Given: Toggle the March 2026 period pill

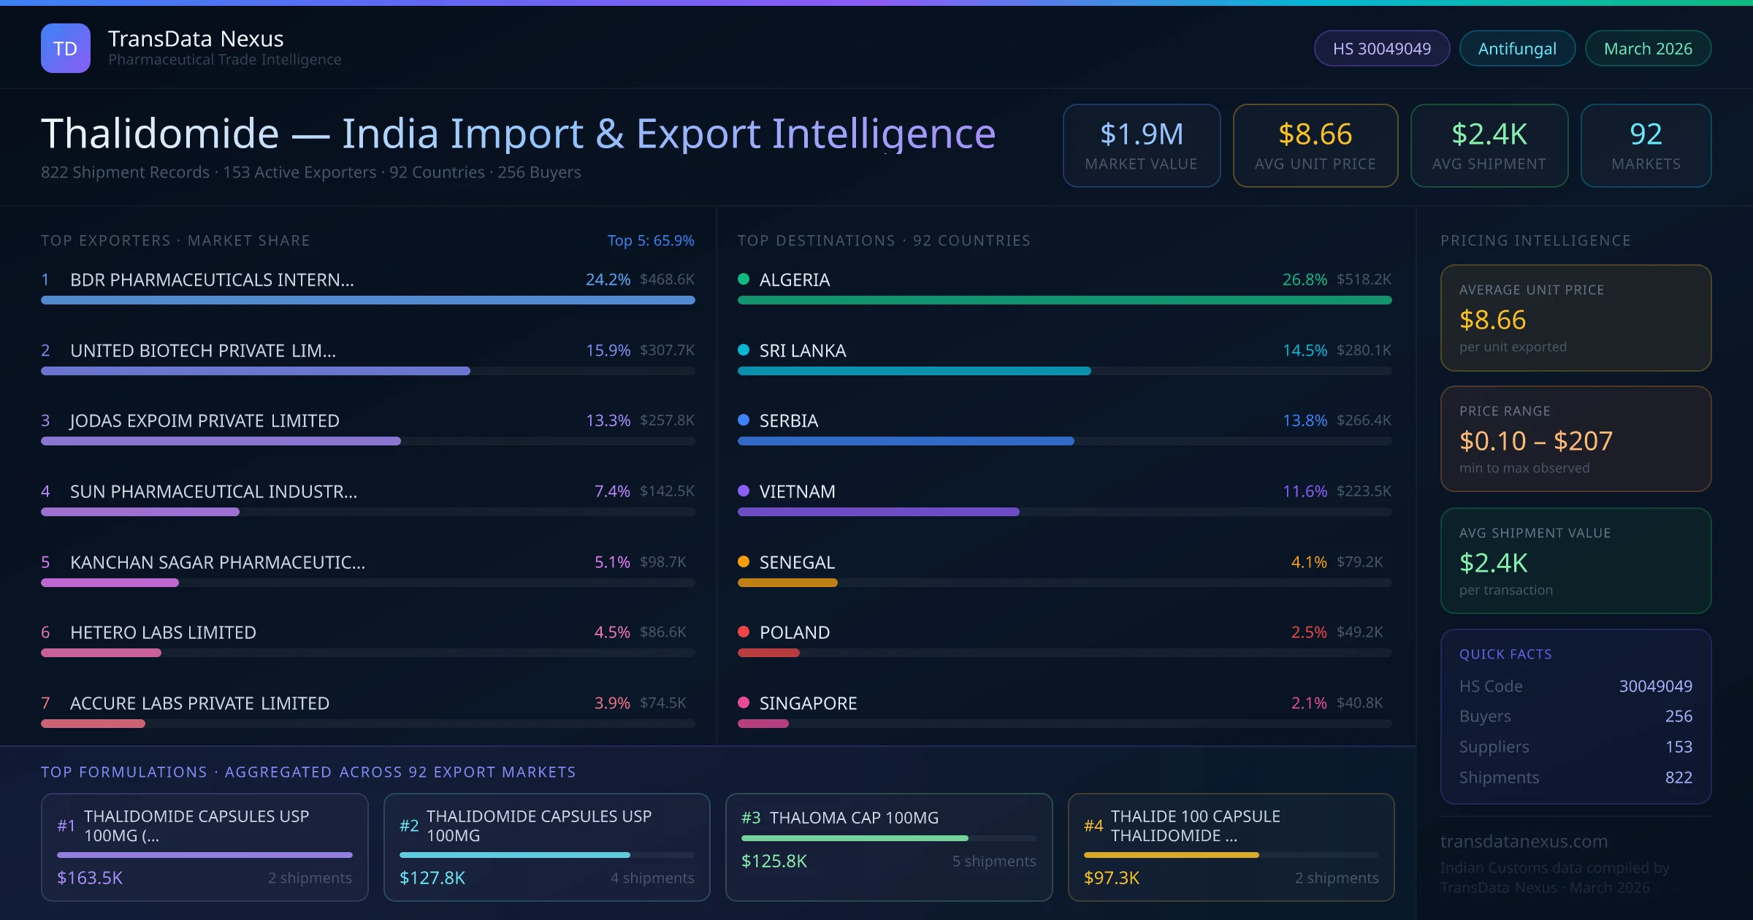Looking at the screenshot, I should click(1647, 47).
